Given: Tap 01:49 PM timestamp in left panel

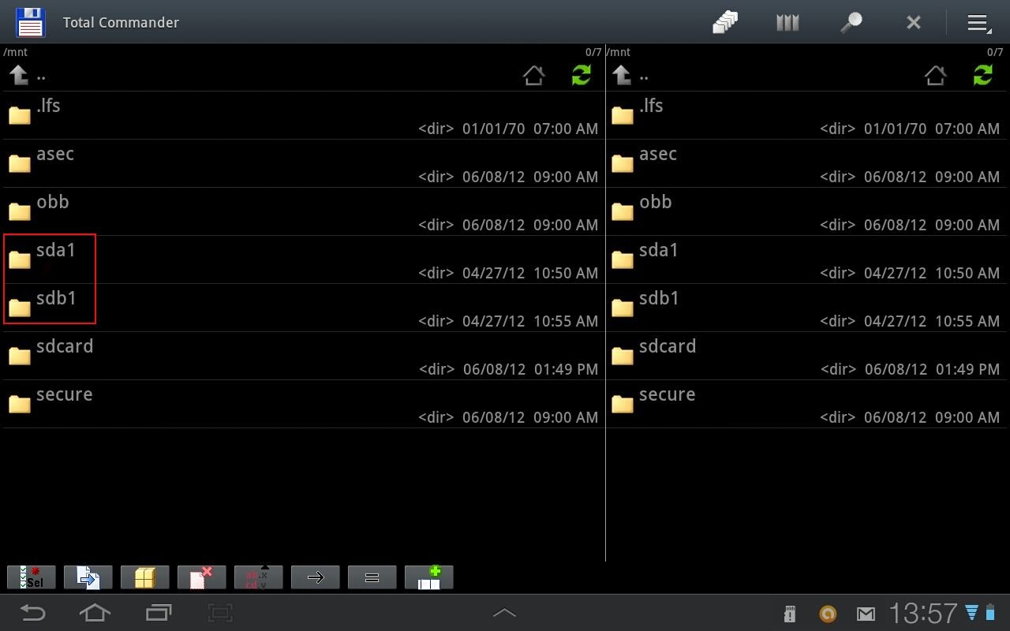Looking at the screenshot, I should coord(566,369).
